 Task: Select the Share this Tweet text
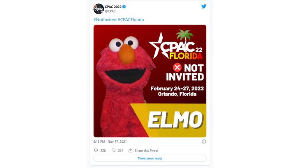coord(146,150)
